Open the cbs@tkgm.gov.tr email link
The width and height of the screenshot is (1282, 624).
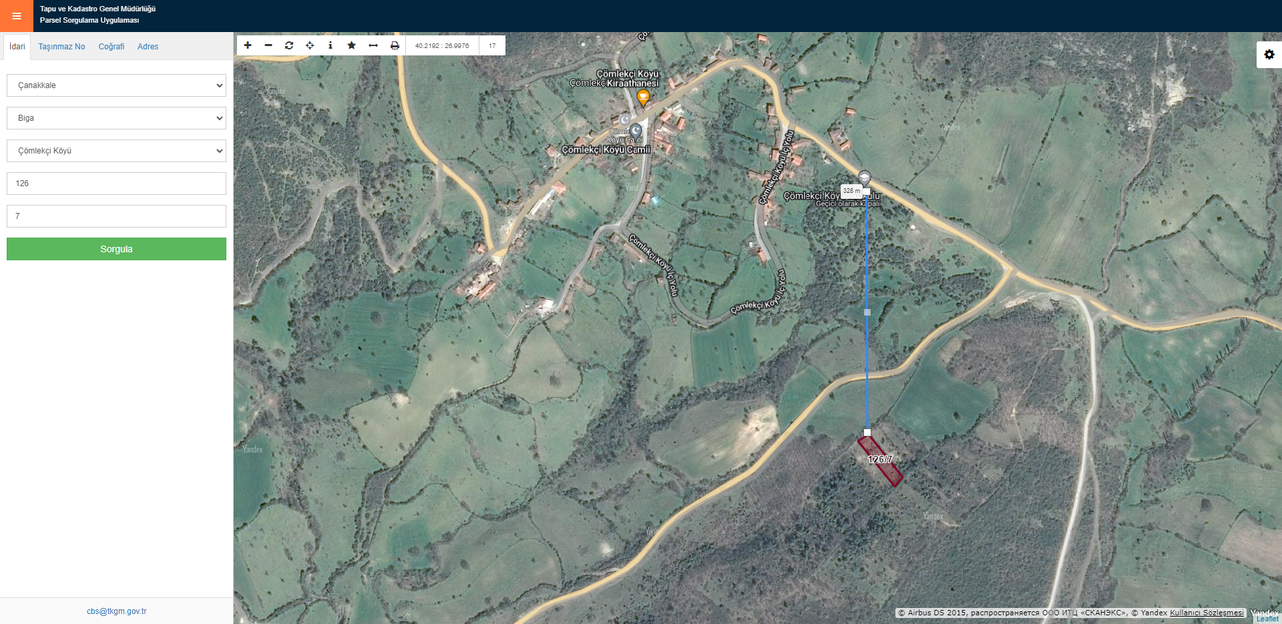[x=116, y=611]
